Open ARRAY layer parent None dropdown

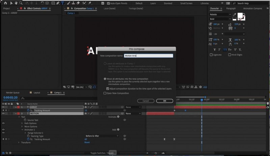(133, 107)
